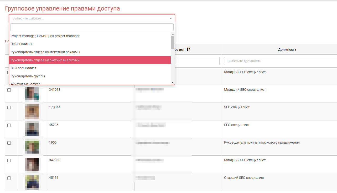The height and width of the screenshot is (193, 337).
Task: Click the sort icon in the name column header
Action: pos(188,49)
